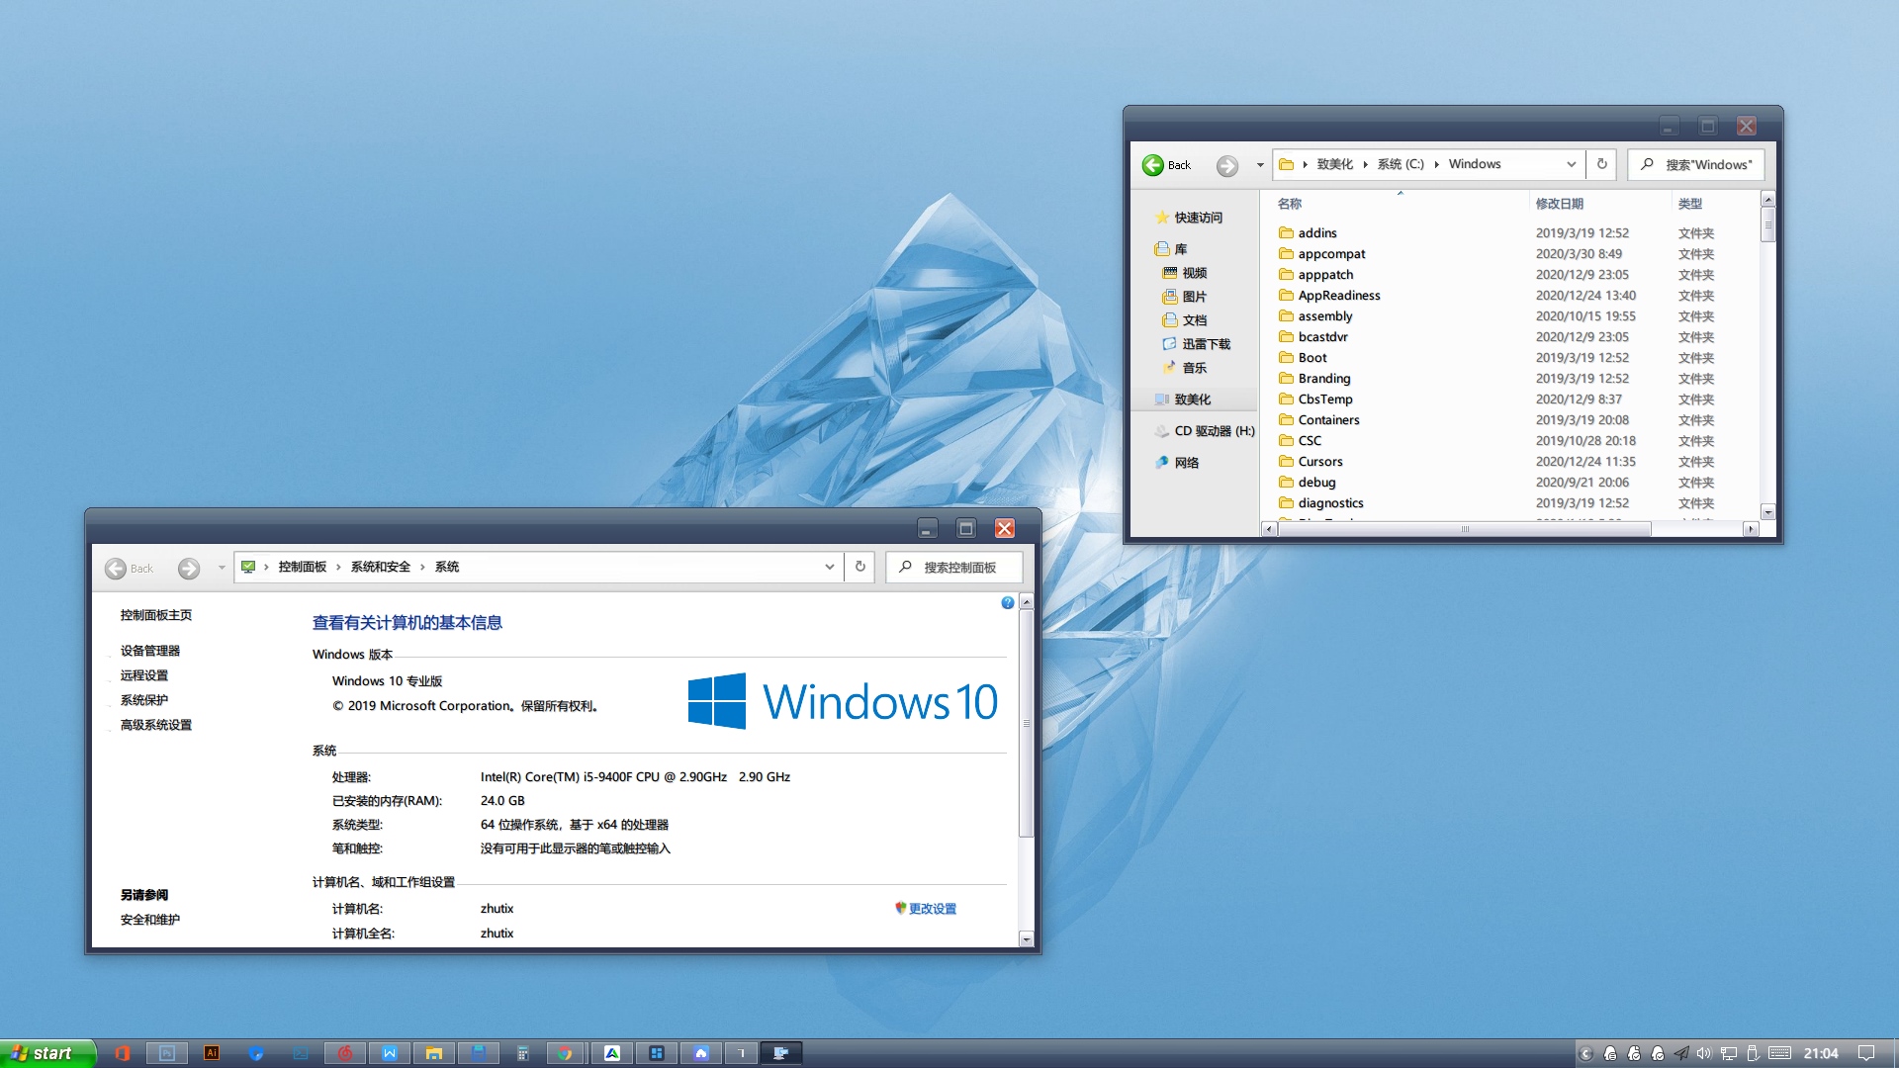Open 设备管理器 link

[150, 651]
